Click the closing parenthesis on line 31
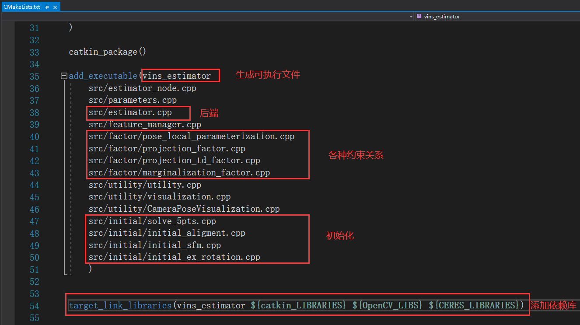 tap(71, 28)
